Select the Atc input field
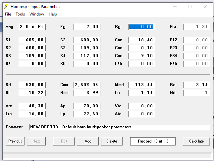 tap(142, 114)
